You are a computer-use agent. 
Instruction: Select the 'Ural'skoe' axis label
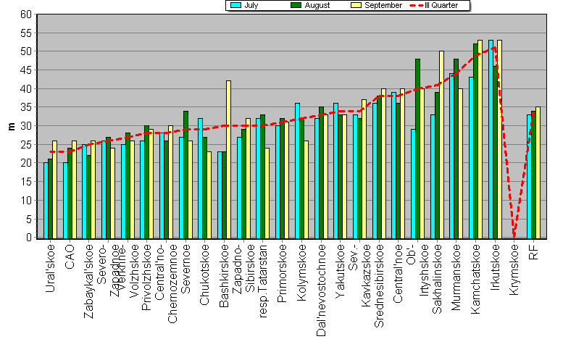click(50, 269)
